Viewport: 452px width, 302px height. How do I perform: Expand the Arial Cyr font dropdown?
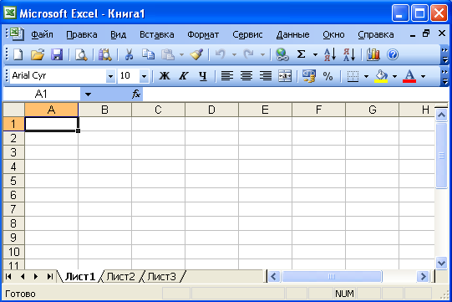click(x=110, y=76)
